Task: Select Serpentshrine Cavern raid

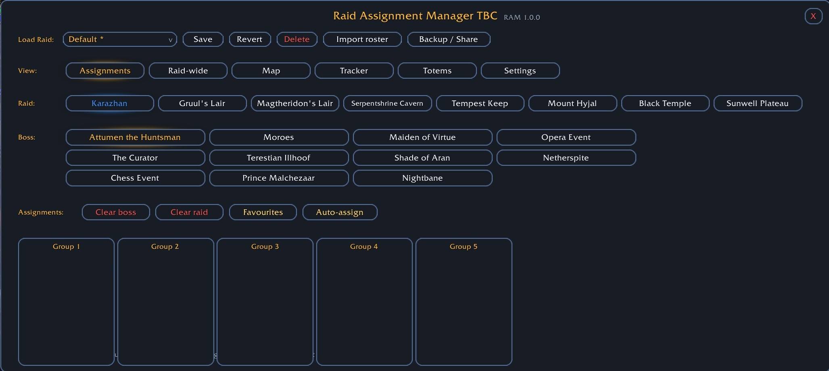Action: point(387,103)
